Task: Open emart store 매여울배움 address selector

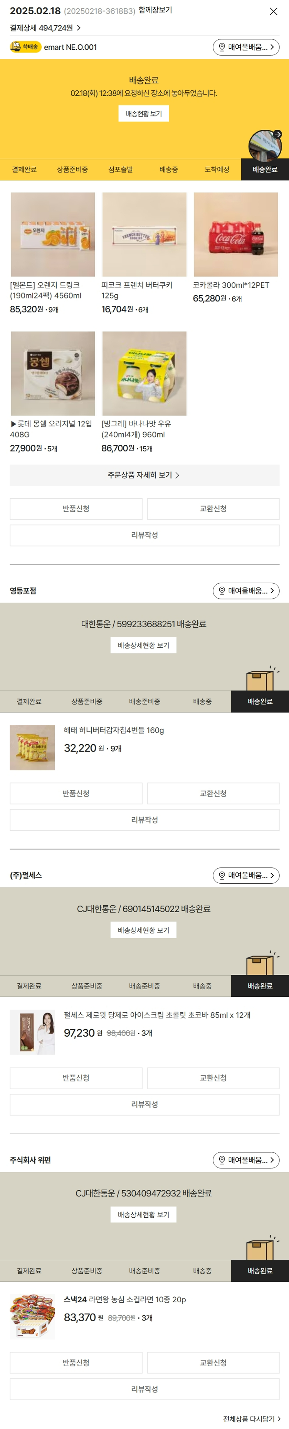Action: tap(246, 47)
